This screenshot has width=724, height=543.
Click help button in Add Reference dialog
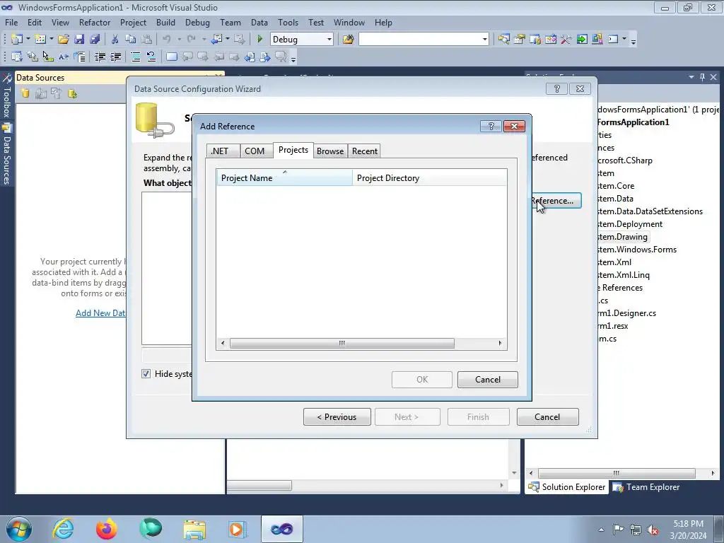tap(491, 126)
